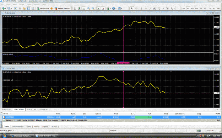Select the crosshair tool
The height and width of the screenshot is (138, 222).
click(136, 8)
